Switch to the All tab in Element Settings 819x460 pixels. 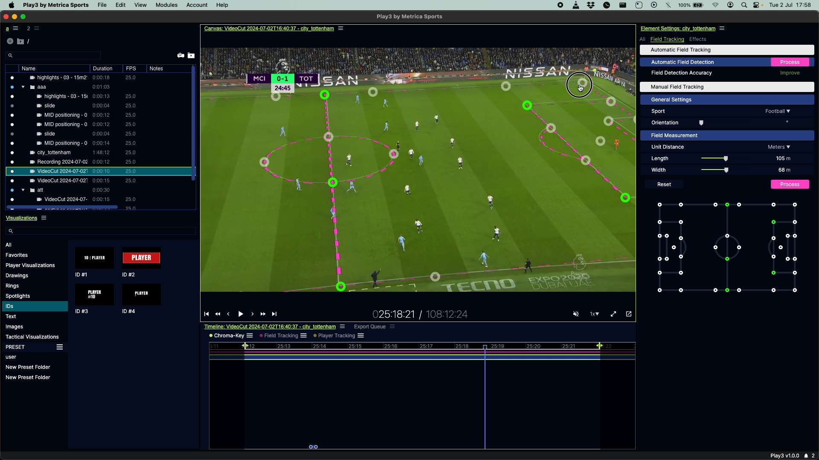coord(642,39)
